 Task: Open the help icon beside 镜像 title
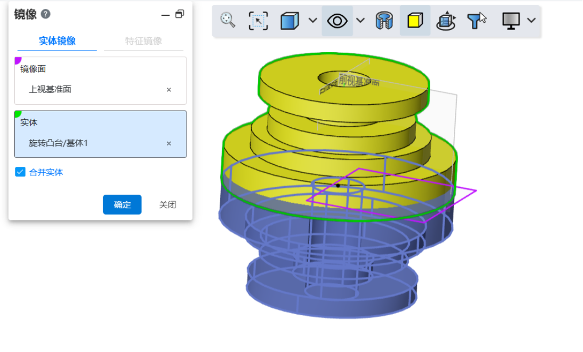coord(45,14)
